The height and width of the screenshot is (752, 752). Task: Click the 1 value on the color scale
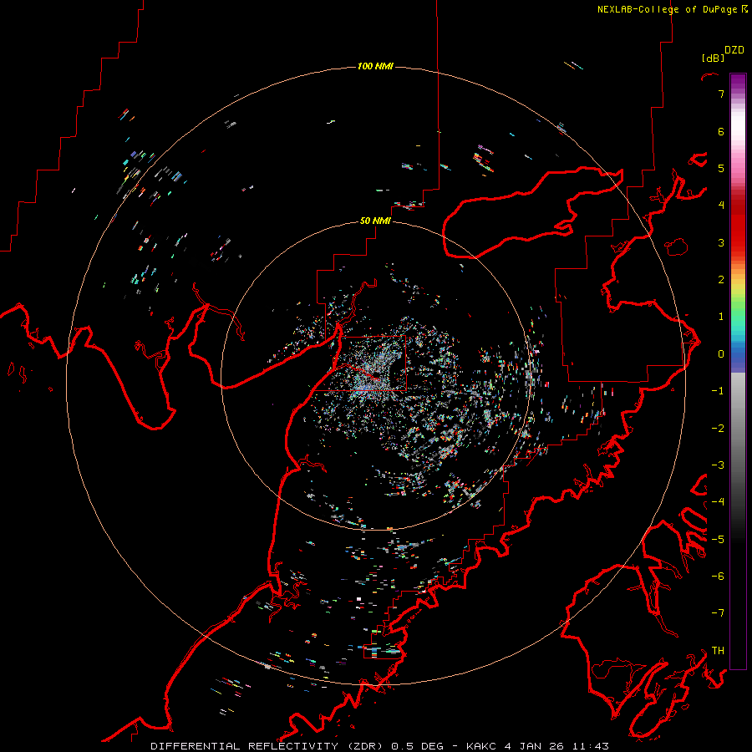click(721, 317)
